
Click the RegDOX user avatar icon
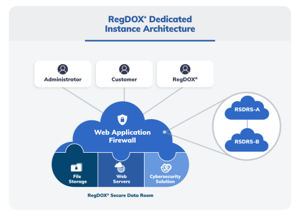(185, 69)
